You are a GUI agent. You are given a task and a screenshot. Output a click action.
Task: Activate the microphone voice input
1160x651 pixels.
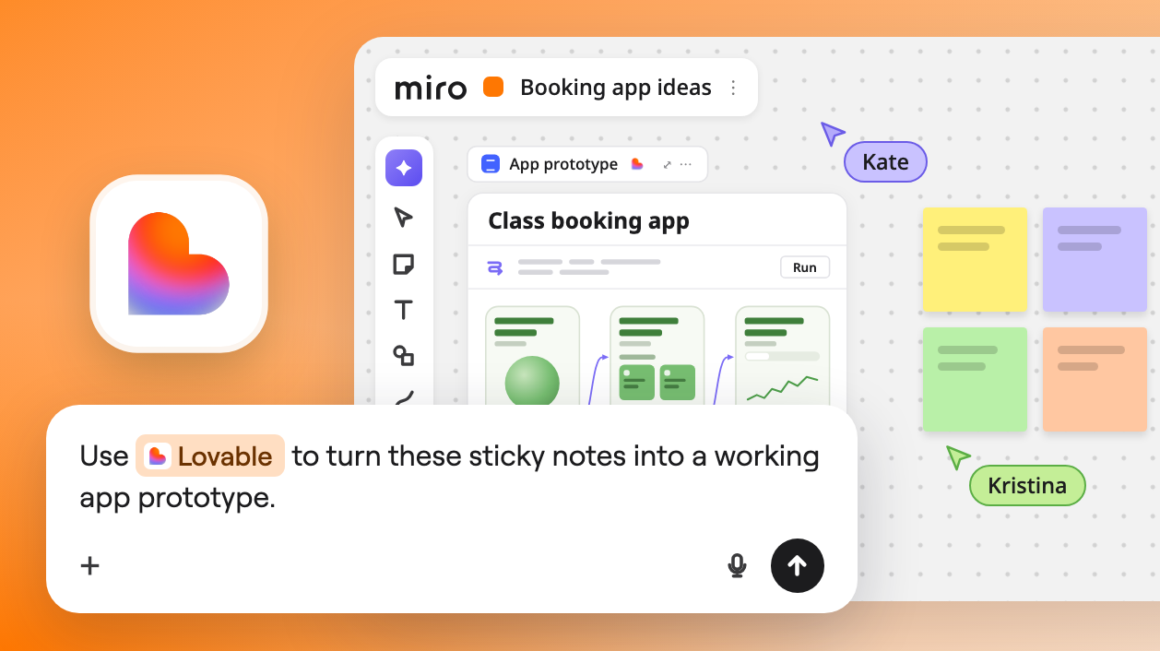737,565
